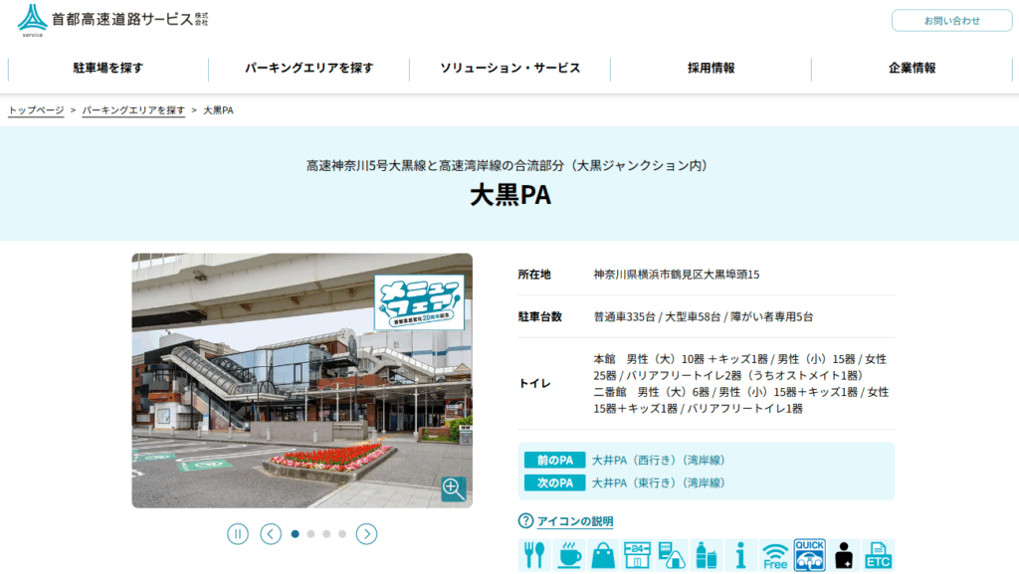Click the information 'i' icon
The height and width of the screenshot is (574, 1019).
click(x=740, y=555)
